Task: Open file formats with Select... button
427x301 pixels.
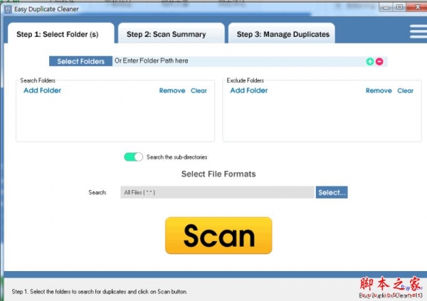Action: (332, 192)
